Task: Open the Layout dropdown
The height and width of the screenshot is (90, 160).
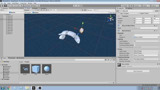Action: [155, 6]
